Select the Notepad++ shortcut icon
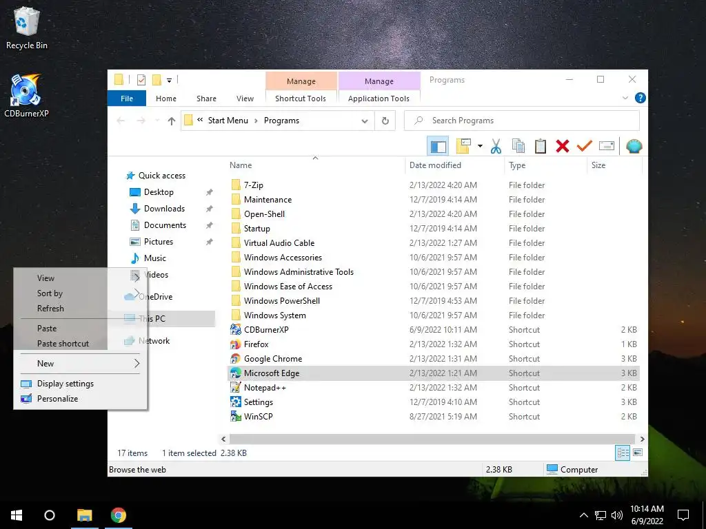This screenshot has width=706, height=529. 236,388
